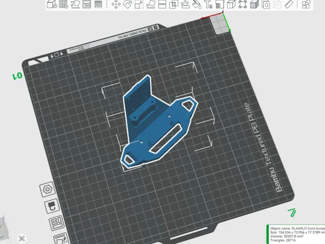The image size is (325, 244).
Task: Click the nozzle icon beside the plate
Action: [52, 206]
